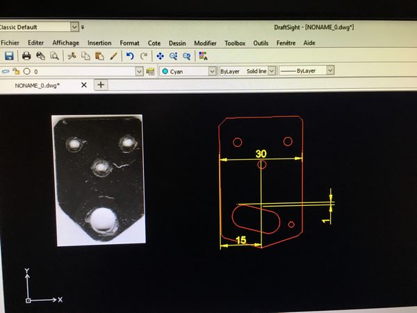Open the Editer menu
Screen dimensions: 417x313
coord(35,42)
